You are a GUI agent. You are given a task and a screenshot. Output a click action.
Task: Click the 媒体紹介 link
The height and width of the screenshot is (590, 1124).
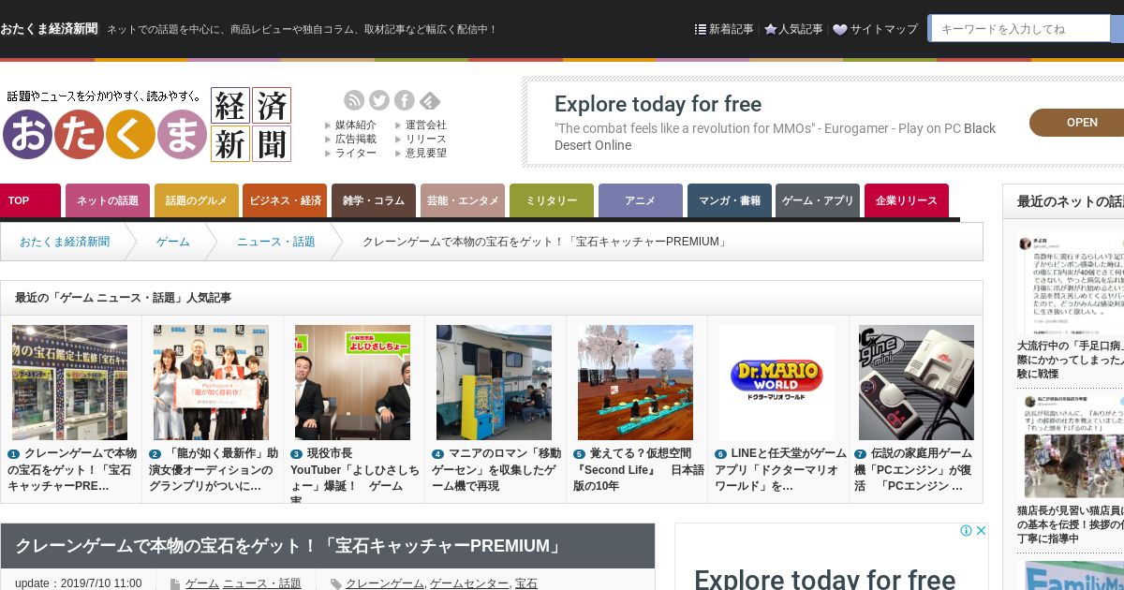point(356,125)
